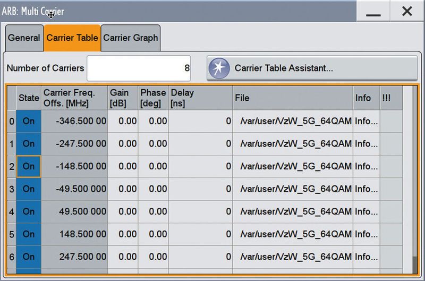Click the Gain value for carrier 4
The height and width of the screenshot is (281, 425).
pos(123,212)
